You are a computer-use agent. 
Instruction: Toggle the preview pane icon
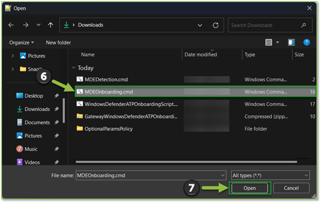point(291,43)
